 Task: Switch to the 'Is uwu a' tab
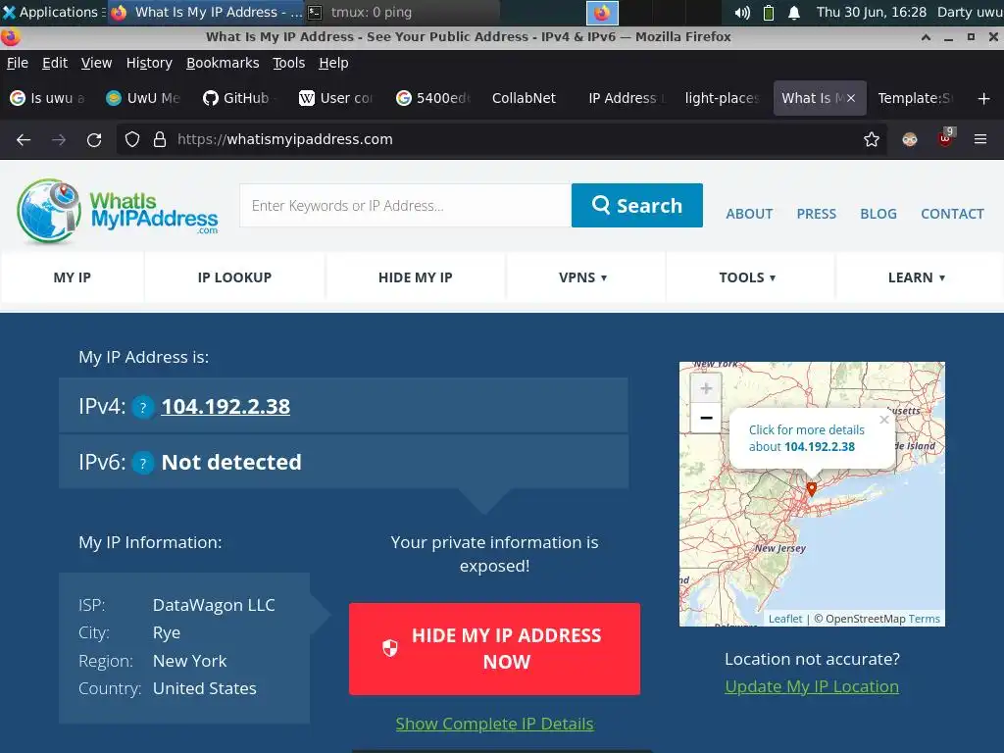tap(49, 98)
